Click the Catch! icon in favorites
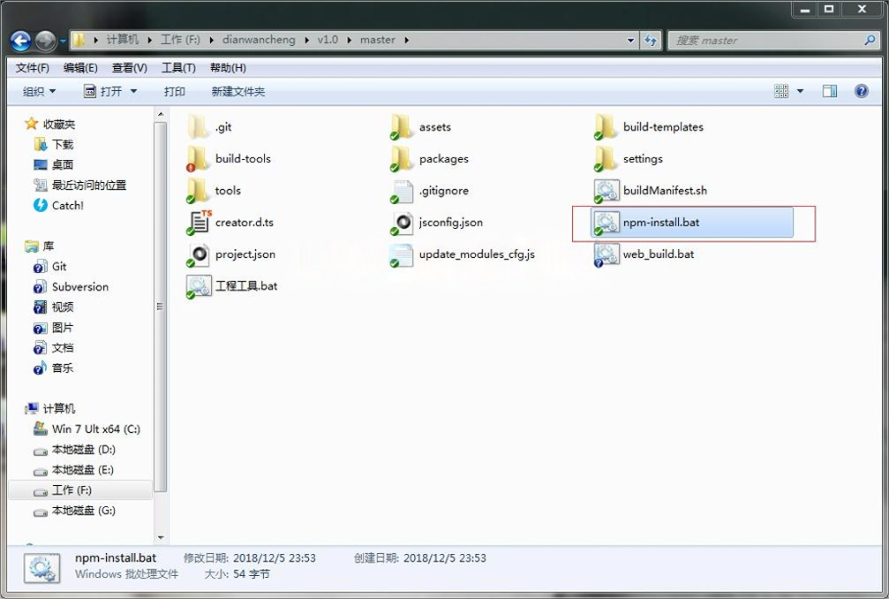Image resolution: width=889 pixels, height=599 pixels. coord(41,205)
